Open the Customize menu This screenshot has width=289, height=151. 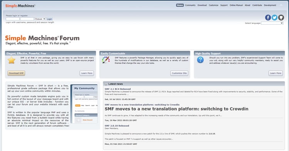(x=213, y=5)
